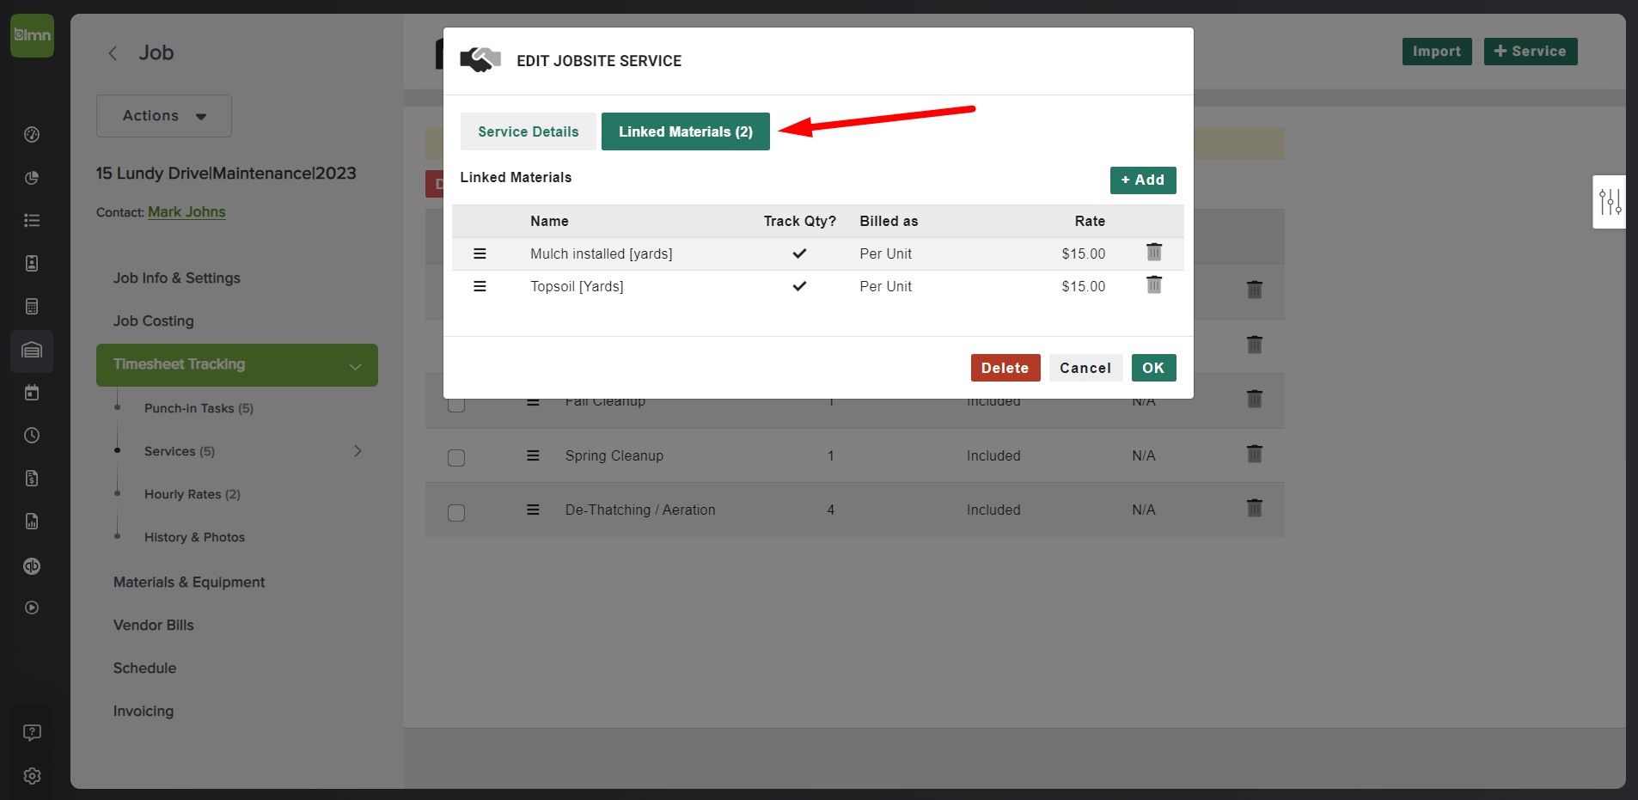Viewport: 1638px width, 800px height.
Task: Toggle Track Qty checkmark for Mulch installed
Action: coord(799,253)
